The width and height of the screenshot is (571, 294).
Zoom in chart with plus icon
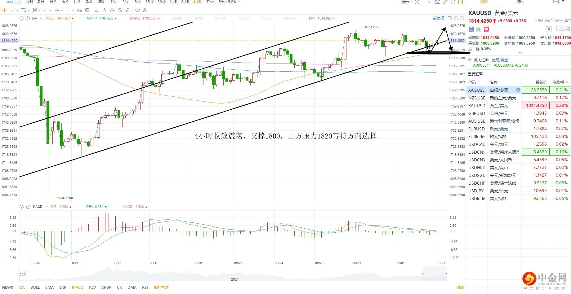click(x=462, y=18)
